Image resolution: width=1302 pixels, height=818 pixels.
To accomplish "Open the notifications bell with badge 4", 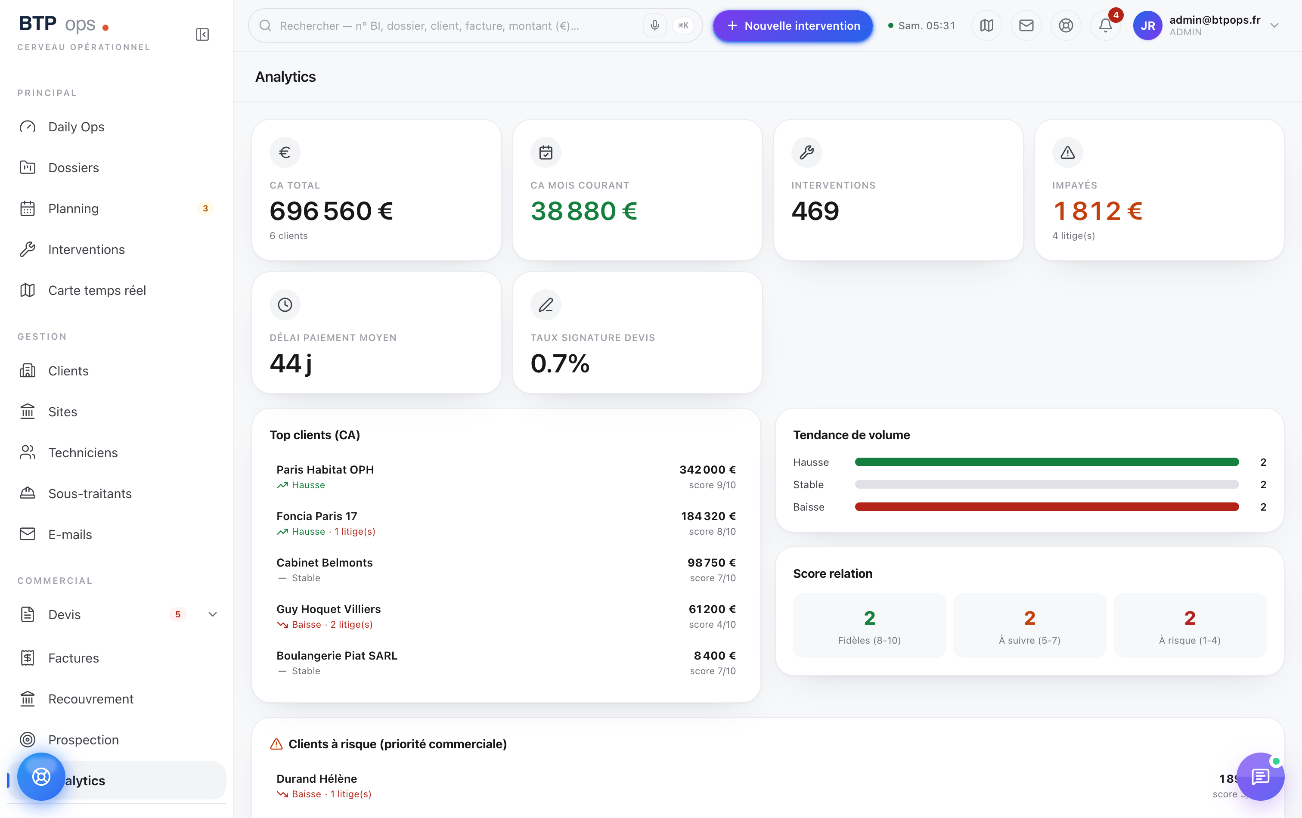I will pyautogui.click(x=1106, y=25).
